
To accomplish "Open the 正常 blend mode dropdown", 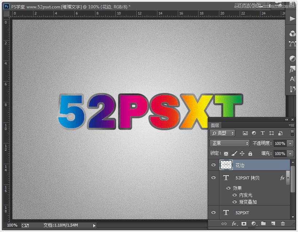I will coord(230,143).
